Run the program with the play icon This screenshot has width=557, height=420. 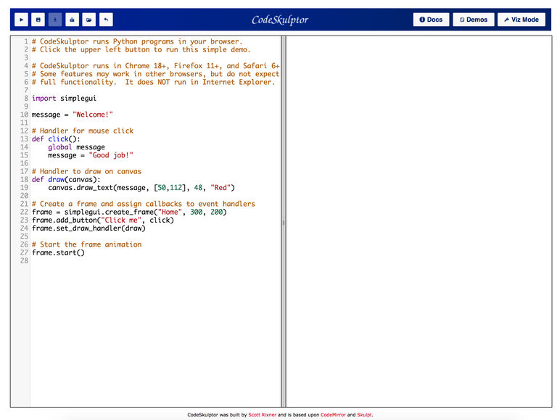(x=21, y=20)
